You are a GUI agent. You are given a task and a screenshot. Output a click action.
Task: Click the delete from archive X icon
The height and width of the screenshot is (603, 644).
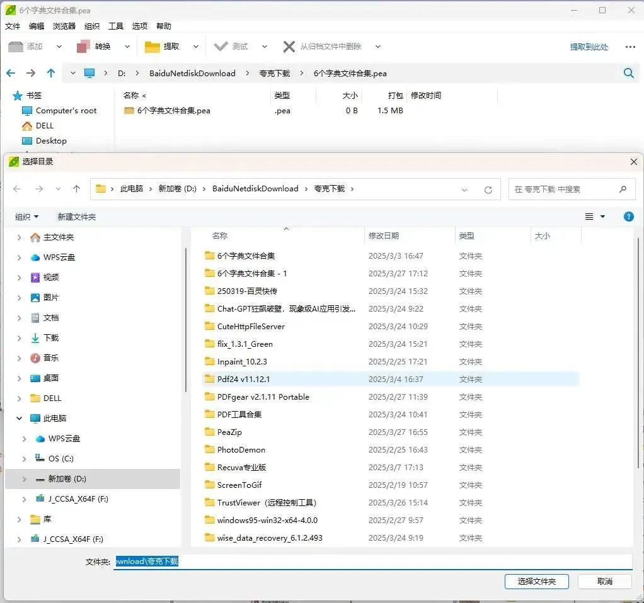tap(289, 47)
